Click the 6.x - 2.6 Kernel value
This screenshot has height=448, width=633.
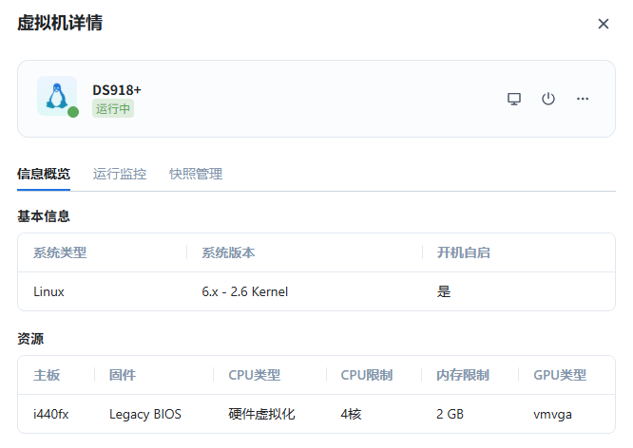[245, 291]
